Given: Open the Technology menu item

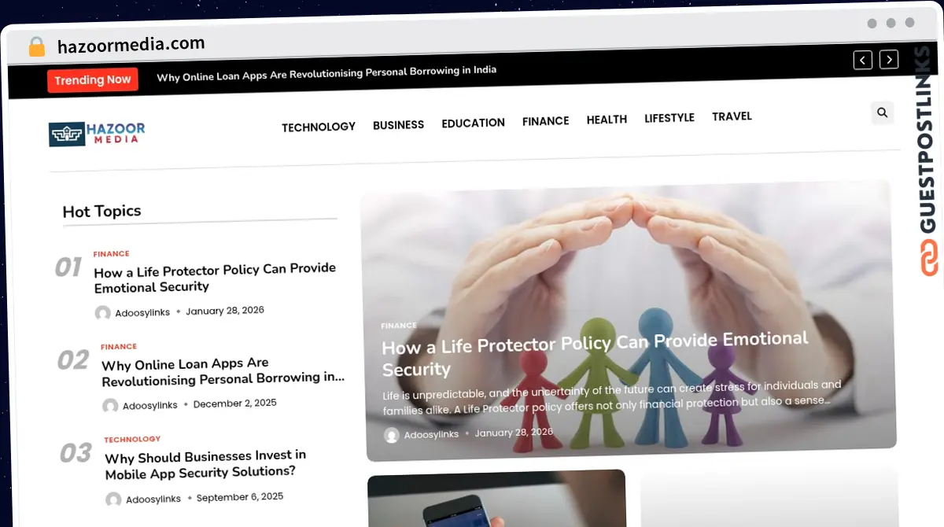Looking at the screenshot, I should coord(319,127).
